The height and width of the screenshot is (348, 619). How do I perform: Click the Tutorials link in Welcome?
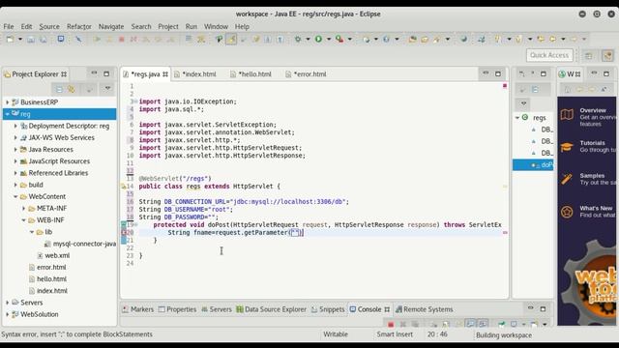(x=592, y=143)
